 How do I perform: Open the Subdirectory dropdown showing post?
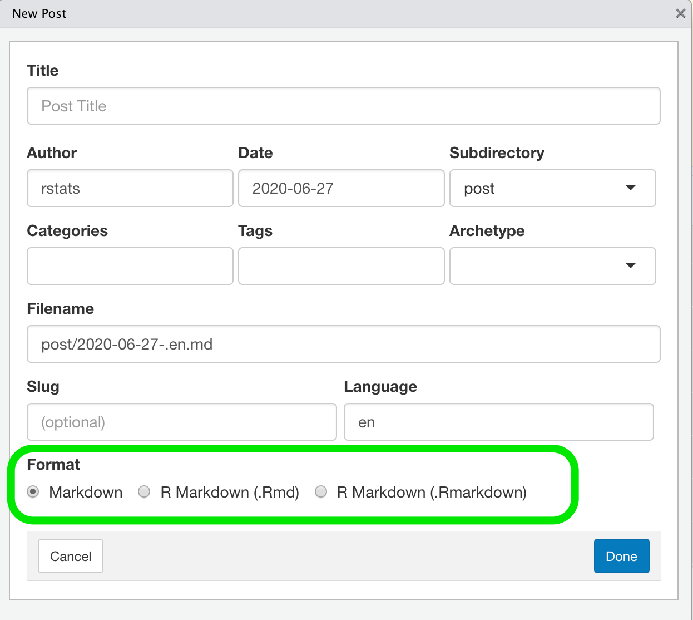click(553, 188)
